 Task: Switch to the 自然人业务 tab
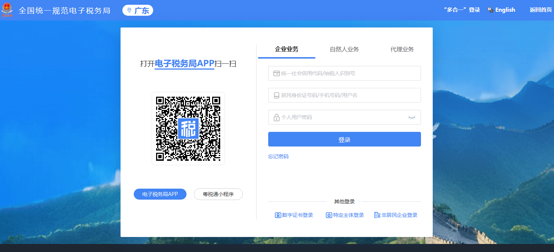[x=344, y=49]
